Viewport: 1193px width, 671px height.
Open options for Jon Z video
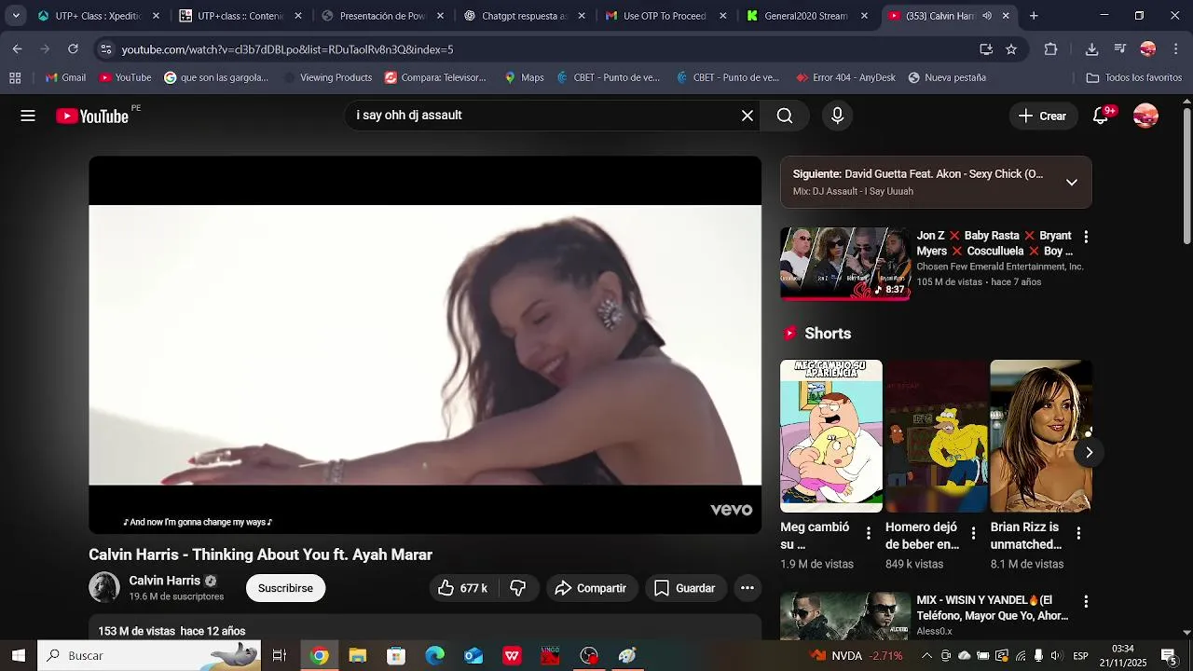click(x=1085, y=237)
